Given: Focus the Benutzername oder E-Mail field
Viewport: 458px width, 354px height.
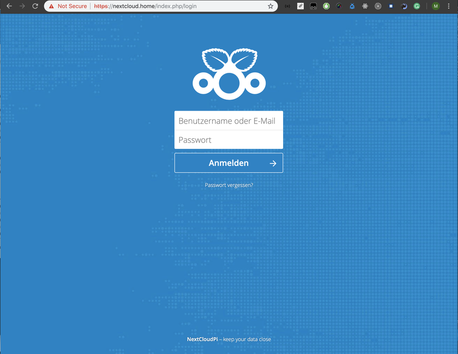Looking at the screenshot, I should pyautogui.click(x=229, y=121).
